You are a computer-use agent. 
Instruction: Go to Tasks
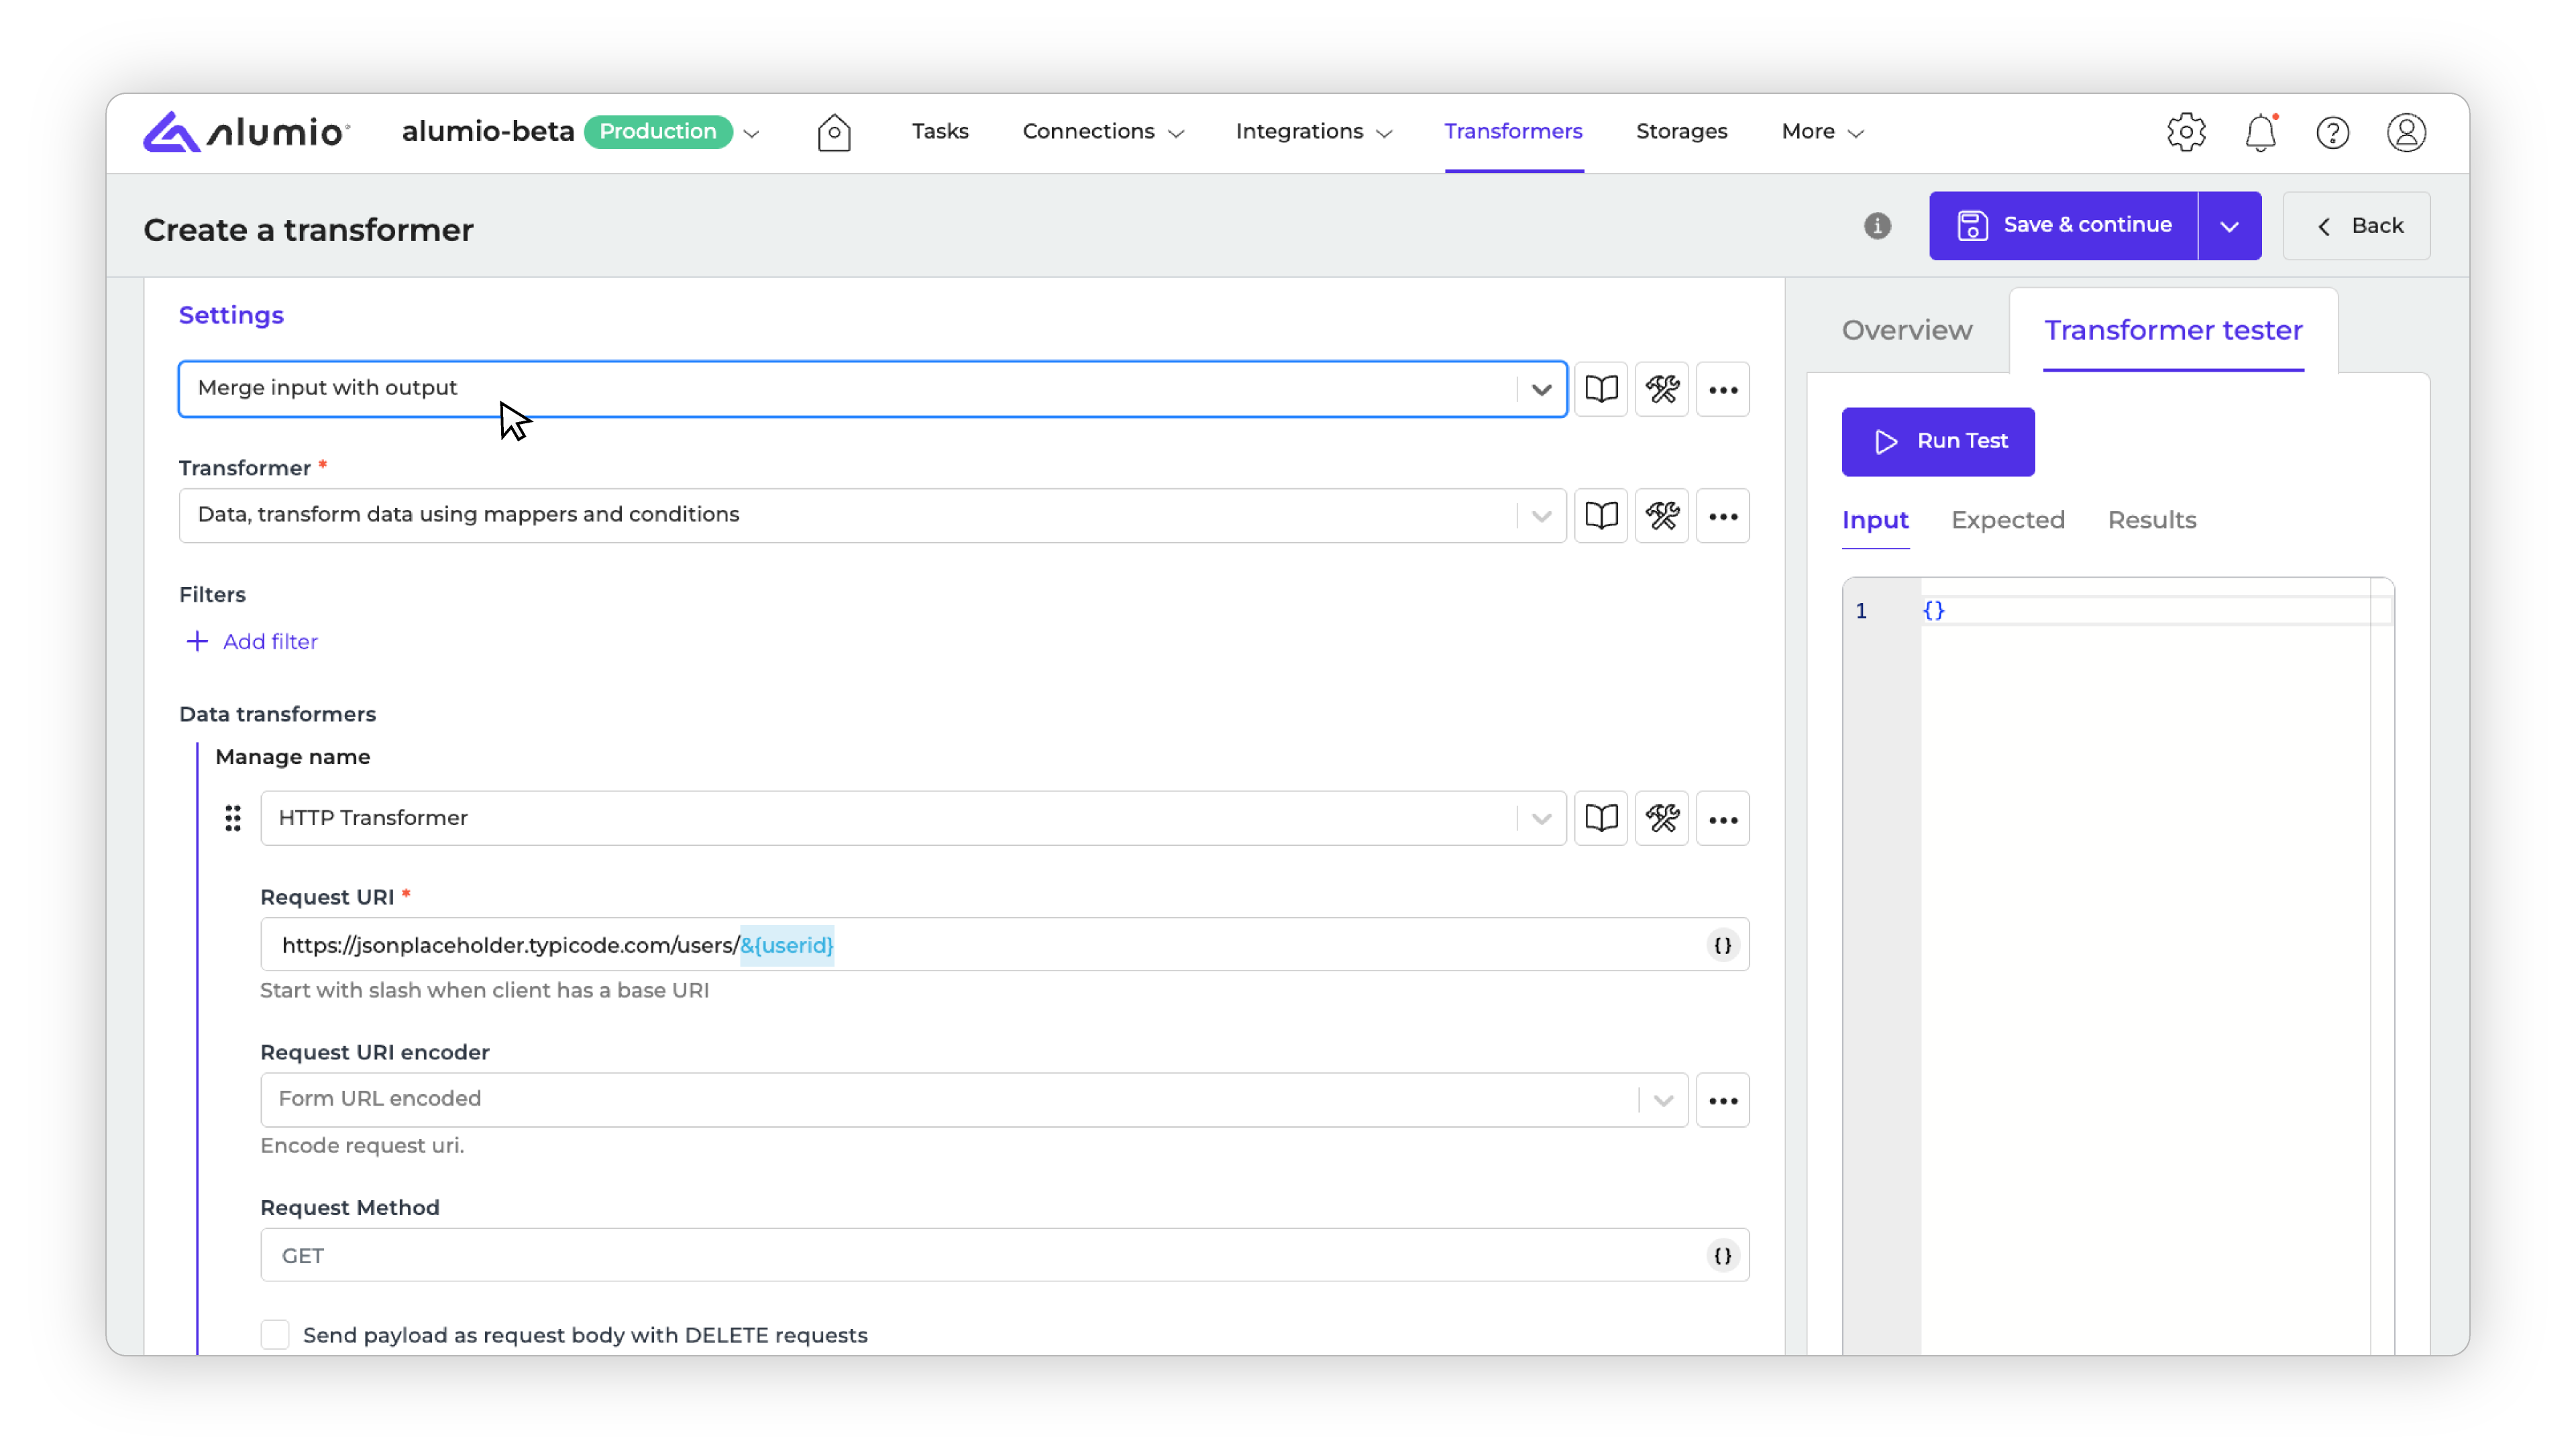[x=940, y=132]
